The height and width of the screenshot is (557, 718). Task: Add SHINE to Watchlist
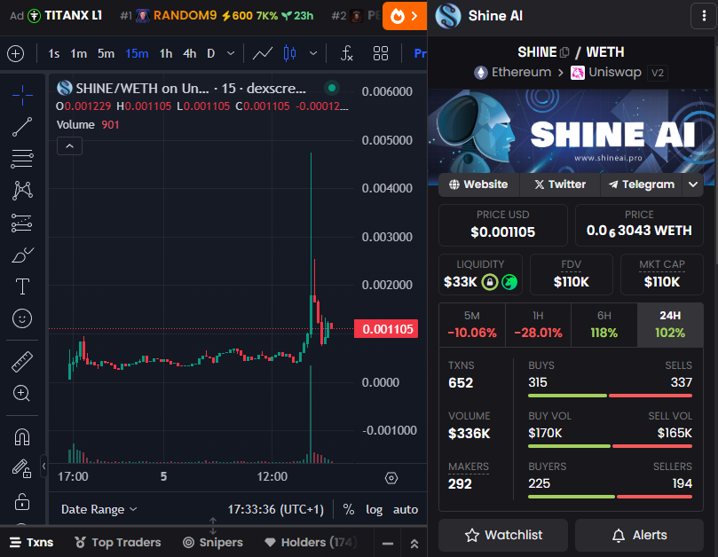(503, 535)
